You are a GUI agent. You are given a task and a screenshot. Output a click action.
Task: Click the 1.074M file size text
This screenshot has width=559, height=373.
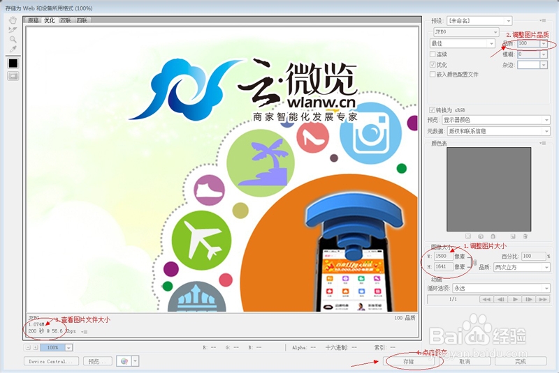point(36,324)
